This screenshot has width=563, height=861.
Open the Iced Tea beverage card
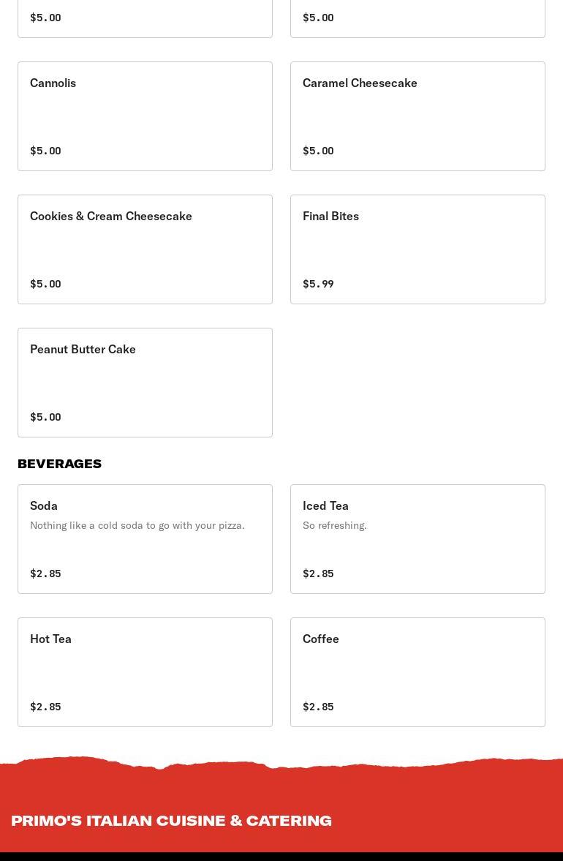pyautogui.click(x=417, y=539)
